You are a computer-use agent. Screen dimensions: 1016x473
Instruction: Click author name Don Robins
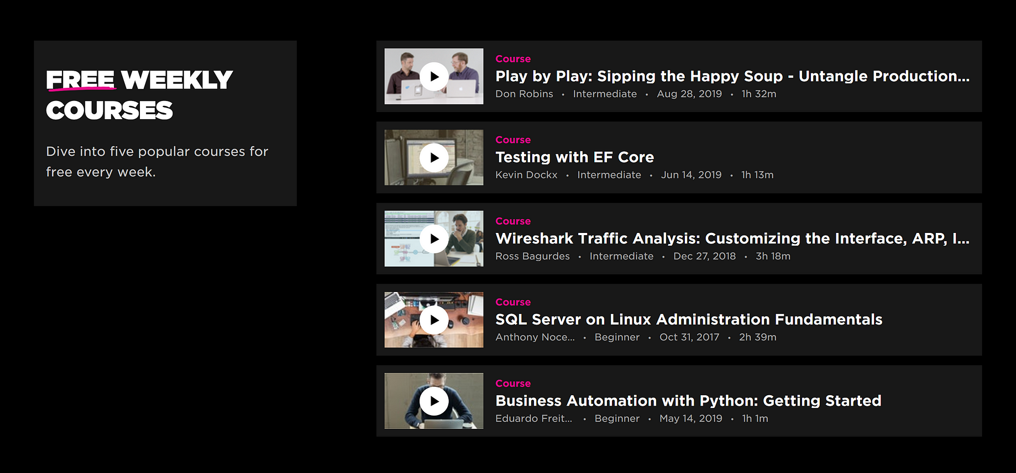[x=524, y=94]
